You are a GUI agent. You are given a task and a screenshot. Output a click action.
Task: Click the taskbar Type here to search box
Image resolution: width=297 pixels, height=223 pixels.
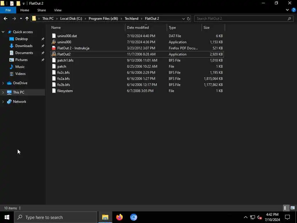point(56,217)
